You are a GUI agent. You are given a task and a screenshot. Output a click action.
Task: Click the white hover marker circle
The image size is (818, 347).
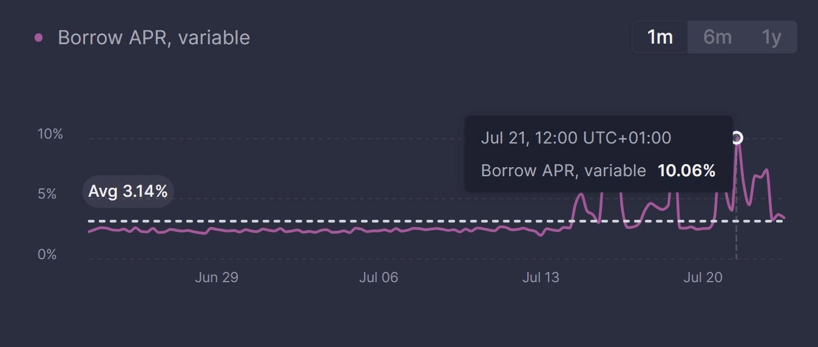[x=736, y=138]
